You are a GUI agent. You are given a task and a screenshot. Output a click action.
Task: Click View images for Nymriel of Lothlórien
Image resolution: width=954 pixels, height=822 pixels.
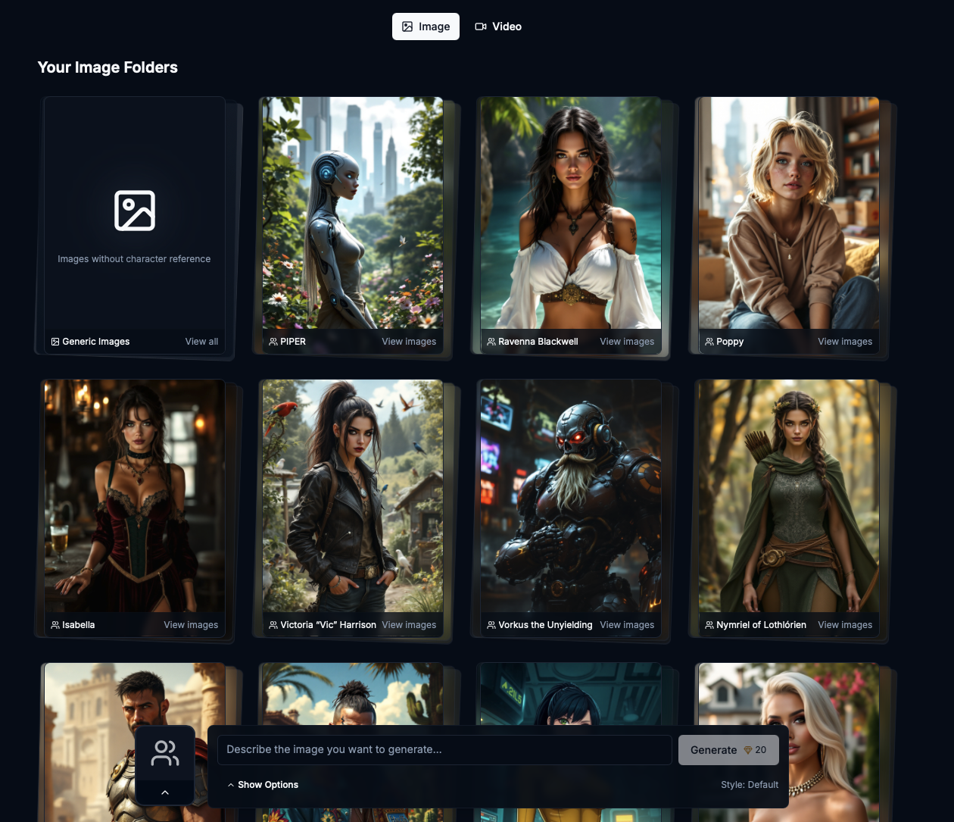(x=845, y=625)
